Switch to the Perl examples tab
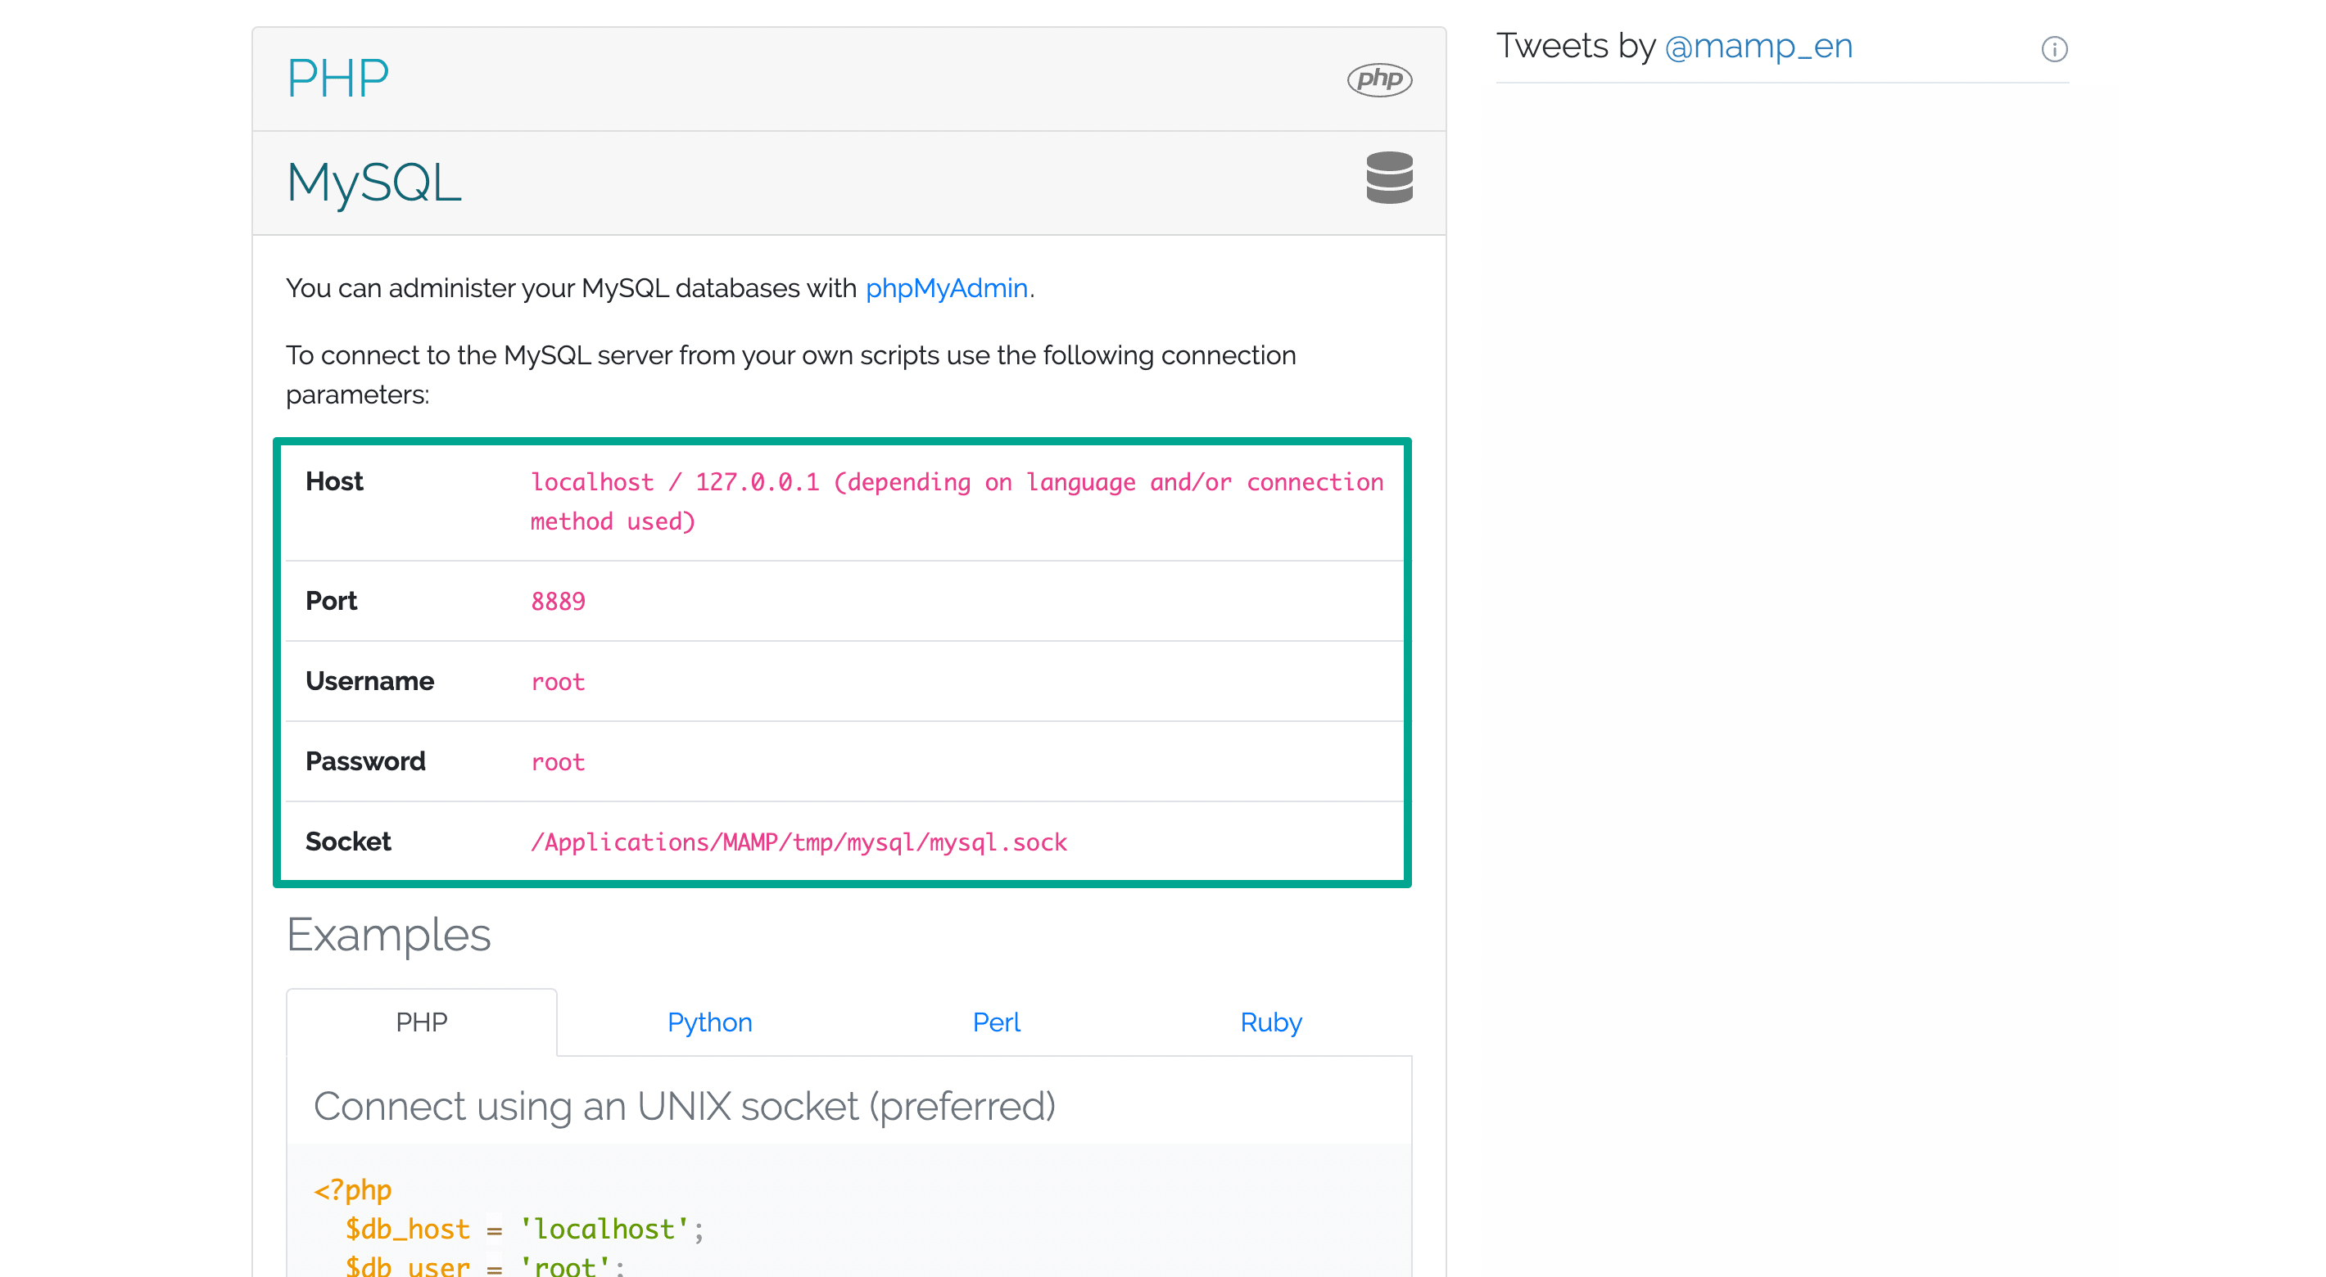The image size is (2326, 1277). tap(996, 1022)
